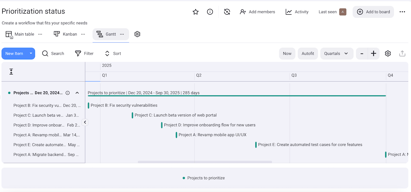Open the three-dot board options menu
Screen dimensions: 411x192
pos(402,12)
